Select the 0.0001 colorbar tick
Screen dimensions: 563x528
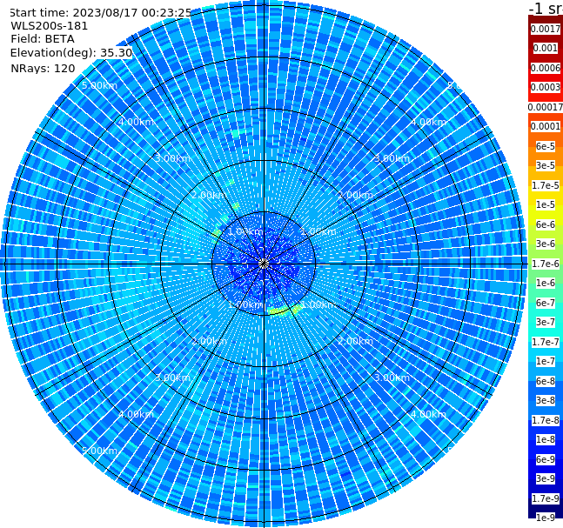click(546, 126)
